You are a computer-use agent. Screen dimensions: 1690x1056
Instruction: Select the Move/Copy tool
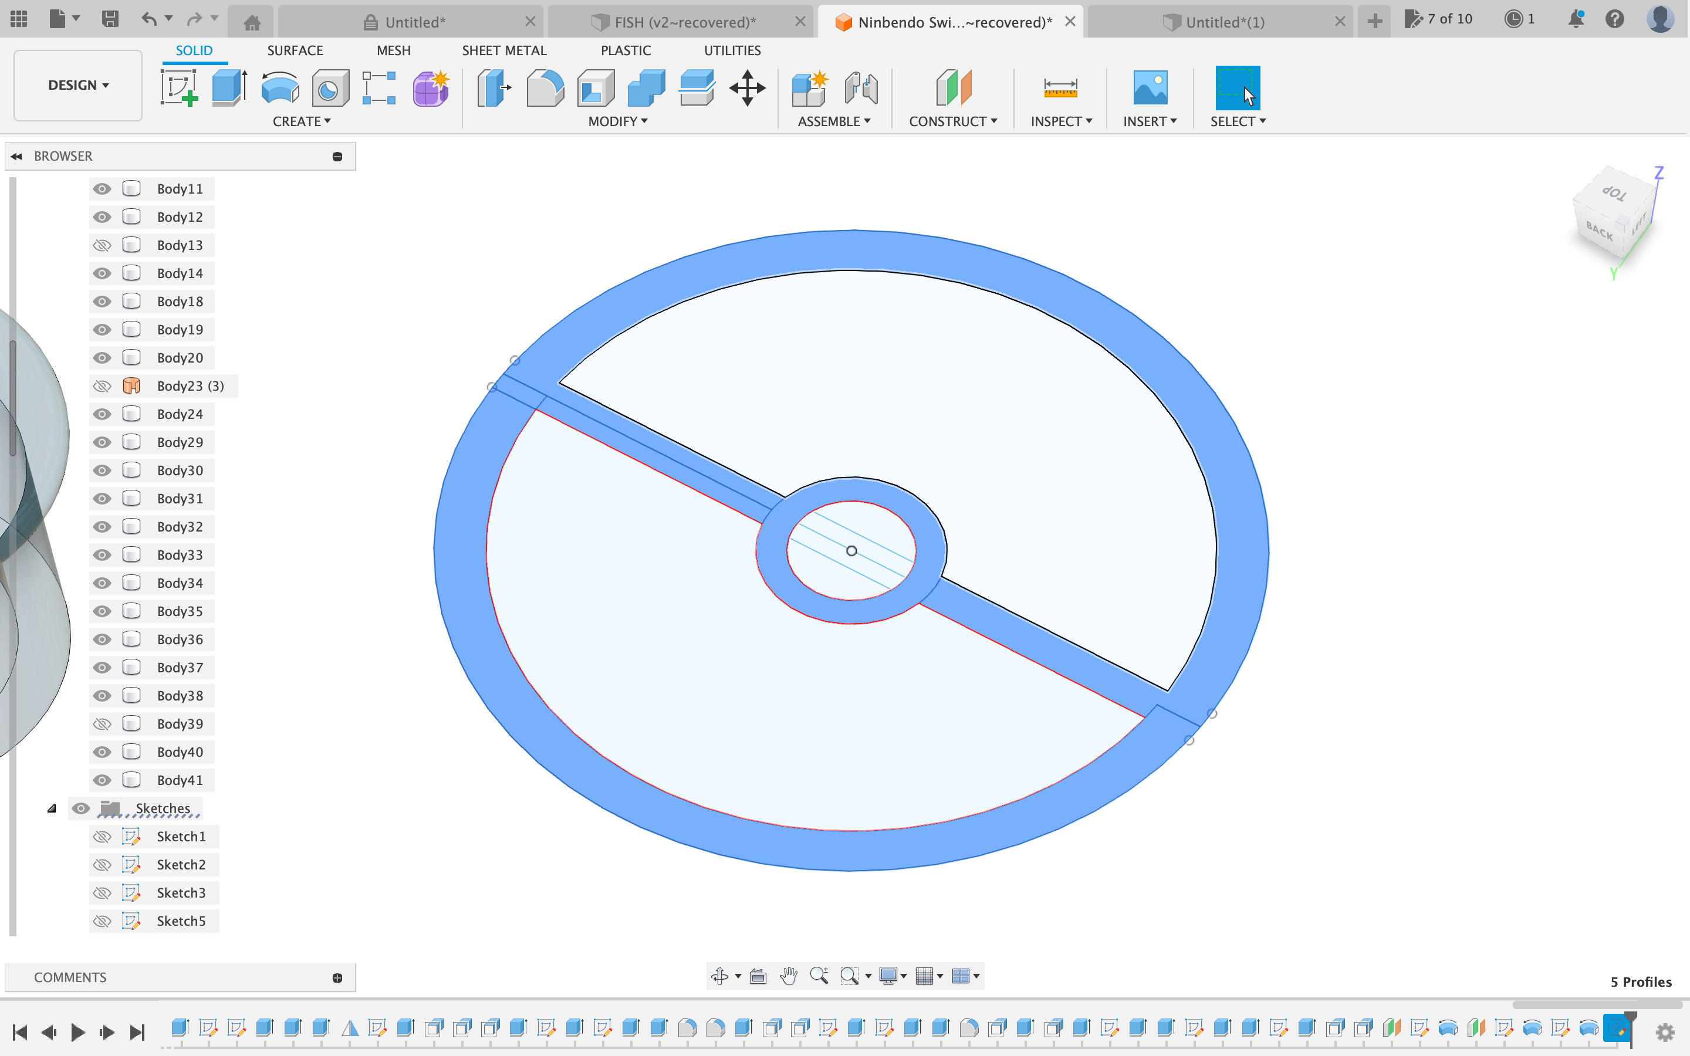pyautogui.click(x=747, y=88)
